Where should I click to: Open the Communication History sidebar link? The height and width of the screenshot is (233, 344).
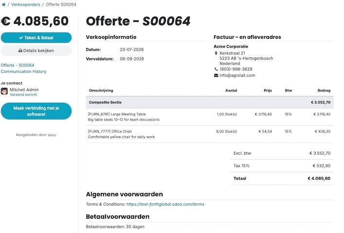click(x=23, y=72)
